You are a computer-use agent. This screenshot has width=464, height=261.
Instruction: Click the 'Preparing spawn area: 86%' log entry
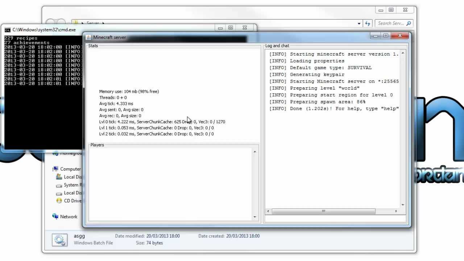(317, 102)
